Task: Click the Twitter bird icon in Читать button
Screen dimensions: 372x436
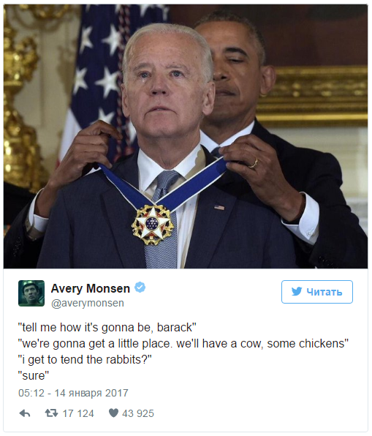Action: coord(297,291)
